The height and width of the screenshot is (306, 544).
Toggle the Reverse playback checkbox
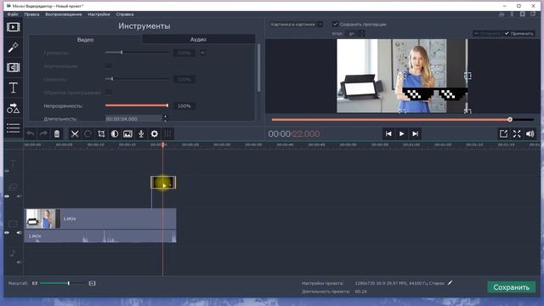coord(109,93)
